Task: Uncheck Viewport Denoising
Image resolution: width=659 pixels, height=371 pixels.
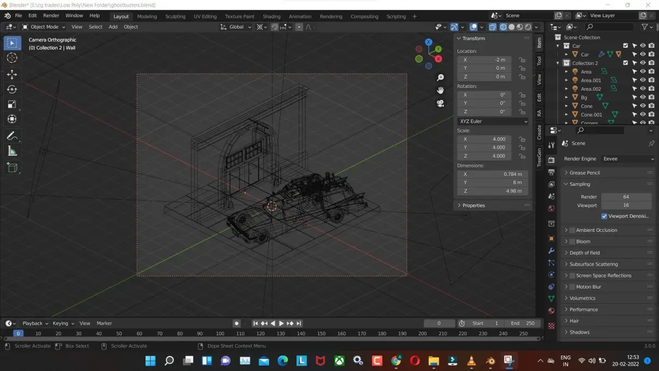Action: 604,217
